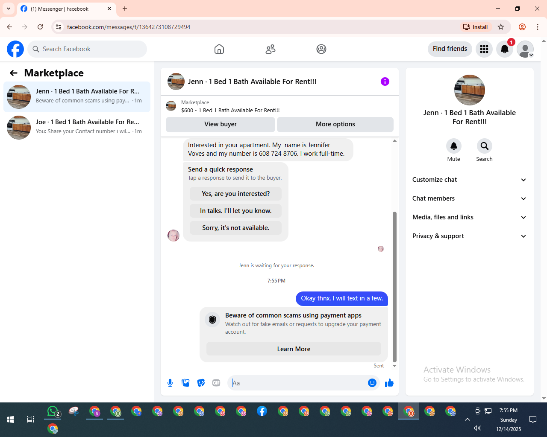Go to Home feed icon
The image size is (547, 437).
click(219, 49)
